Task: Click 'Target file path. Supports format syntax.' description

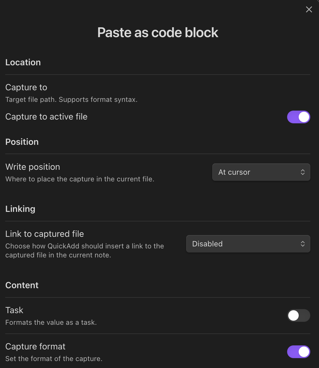Action: point(71,100)
